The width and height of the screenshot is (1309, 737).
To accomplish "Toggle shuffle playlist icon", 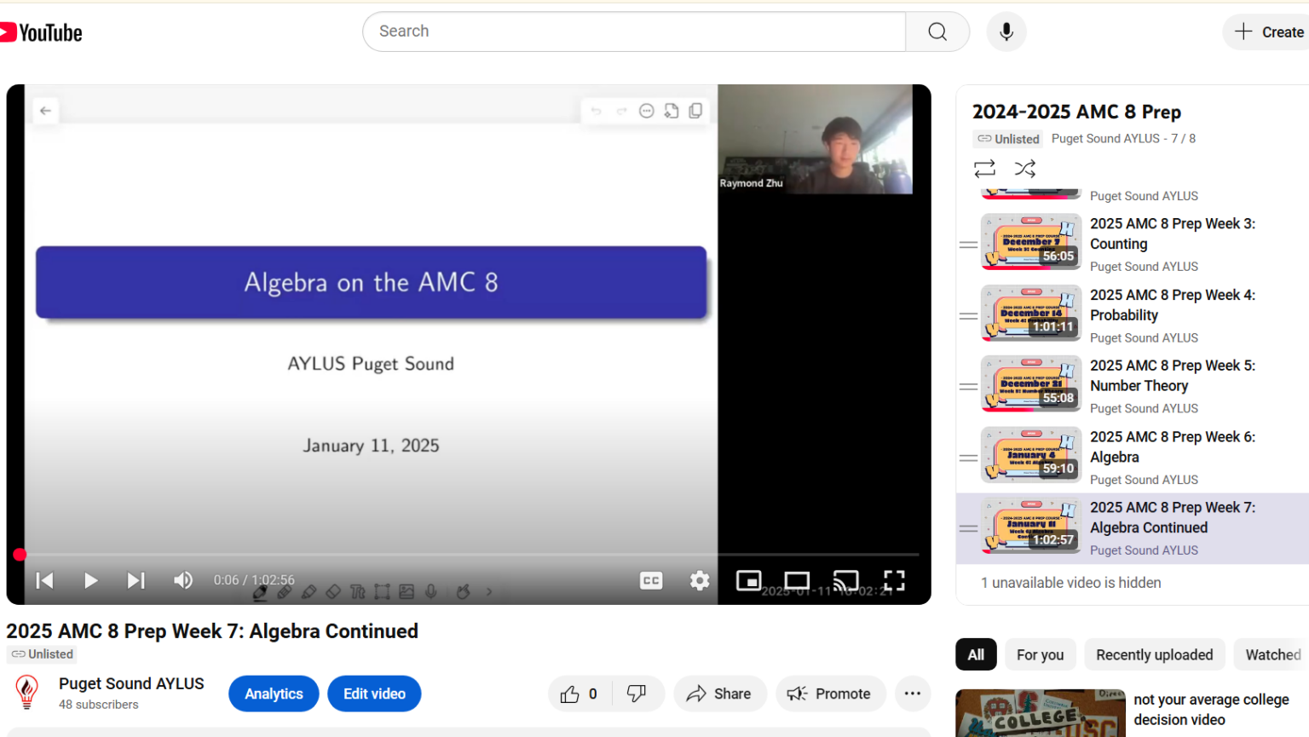I will click(x=1025, y=169).
